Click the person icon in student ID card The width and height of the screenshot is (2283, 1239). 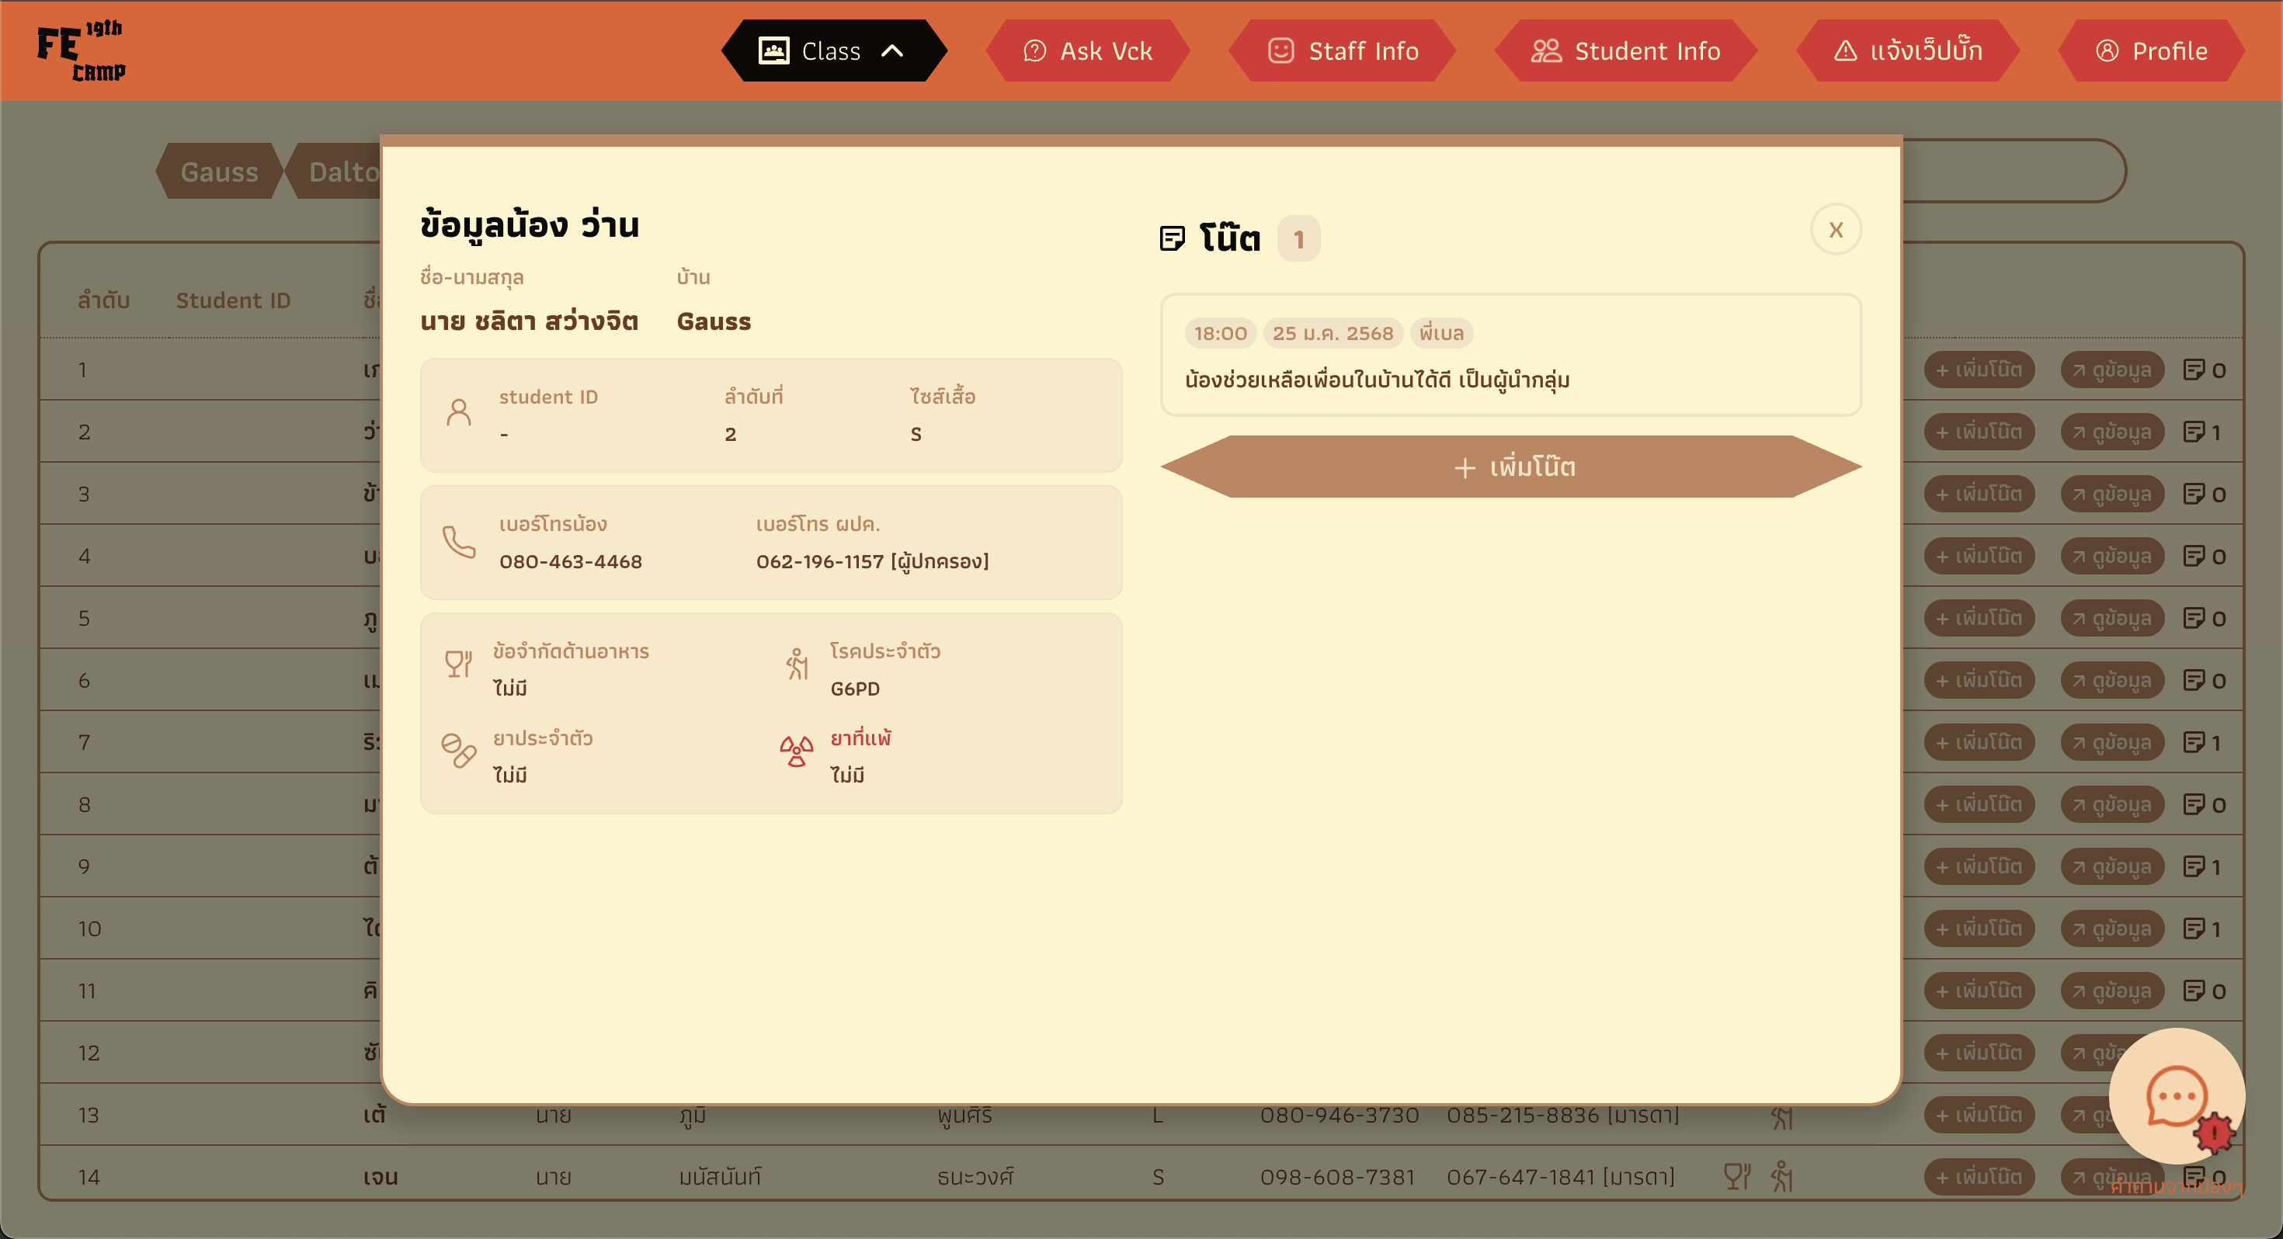pyautogui.click(x=458, y=412)
